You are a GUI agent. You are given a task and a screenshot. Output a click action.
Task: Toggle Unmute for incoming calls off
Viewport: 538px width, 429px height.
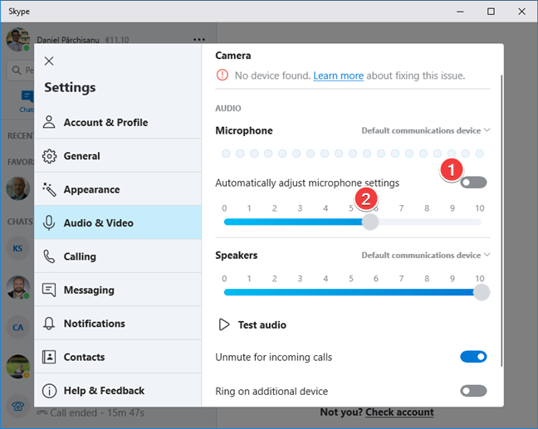click(473, 357)
